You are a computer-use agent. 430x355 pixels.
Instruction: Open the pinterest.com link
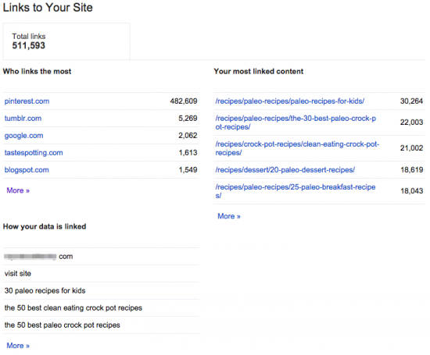(x=27, y=101)
